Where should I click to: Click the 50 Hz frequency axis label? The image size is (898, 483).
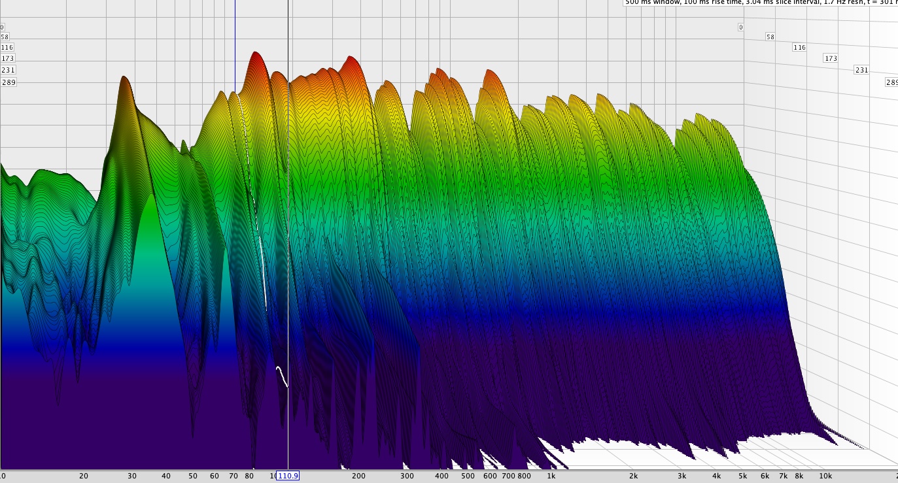click(193, 476)
